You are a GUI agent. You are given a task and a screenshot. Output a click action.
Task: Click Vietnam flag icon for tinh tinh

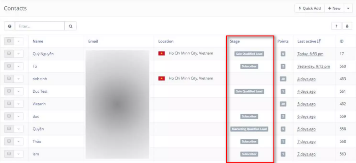(x=161, y=79)
